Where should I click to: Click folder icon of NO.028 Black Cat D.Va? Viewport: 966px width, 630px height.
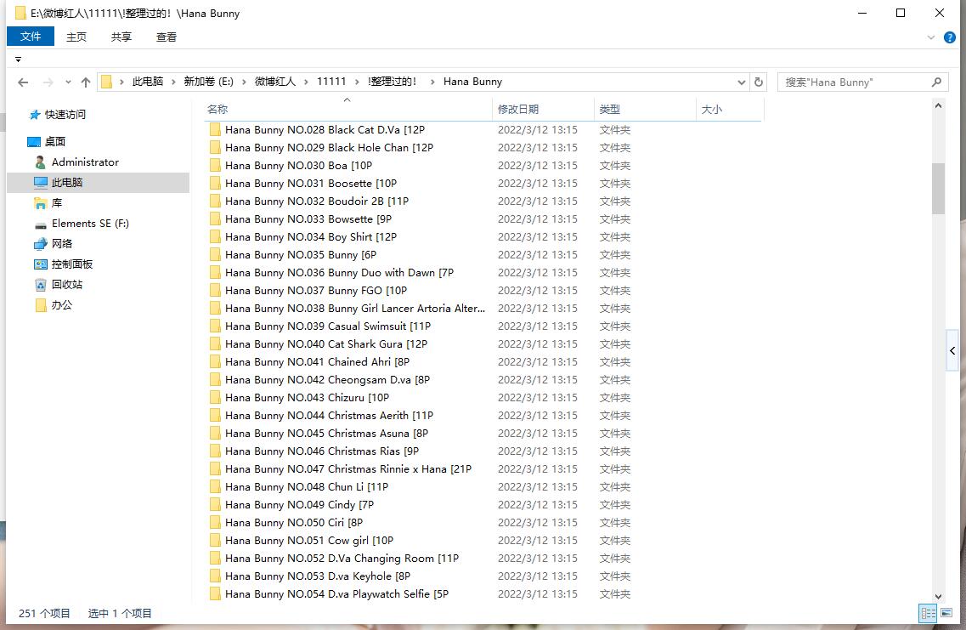click(x=215, y=129)
